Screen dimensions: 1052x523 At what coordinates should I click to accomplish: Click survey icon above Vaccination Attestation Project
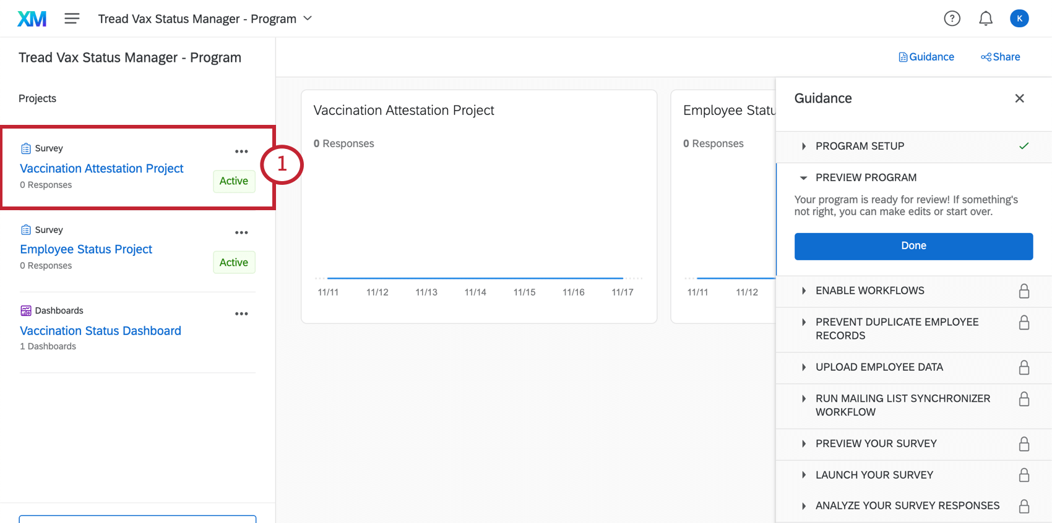26,148
